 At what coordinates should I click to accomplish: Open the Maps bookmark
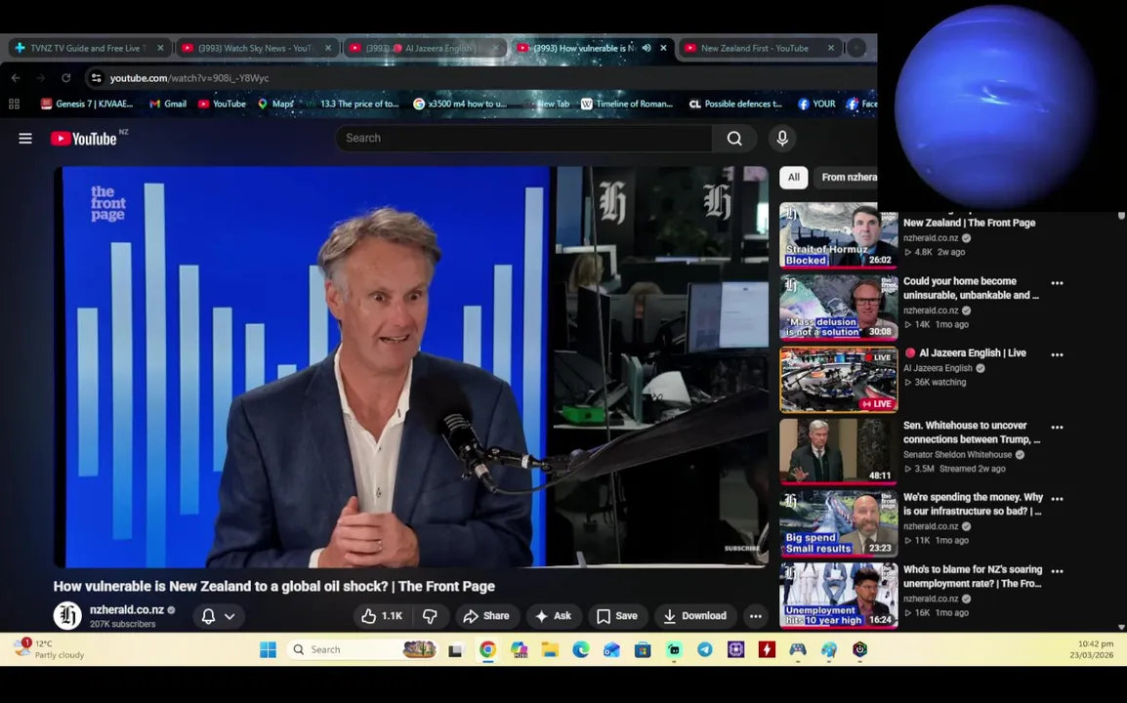point(275,103)
